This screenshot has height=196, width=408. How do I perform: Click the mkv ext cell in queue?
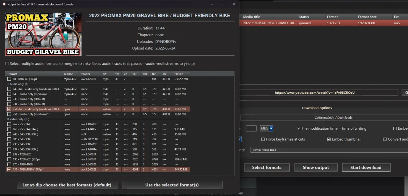397,23
